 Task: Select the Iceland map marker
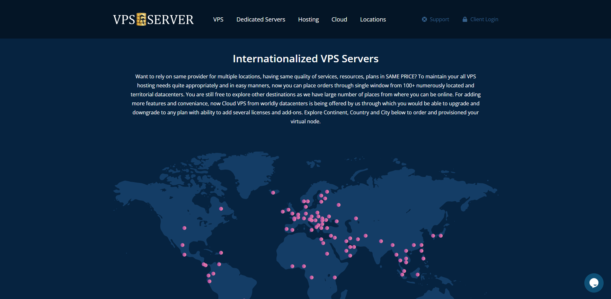[x=273, y=193]
